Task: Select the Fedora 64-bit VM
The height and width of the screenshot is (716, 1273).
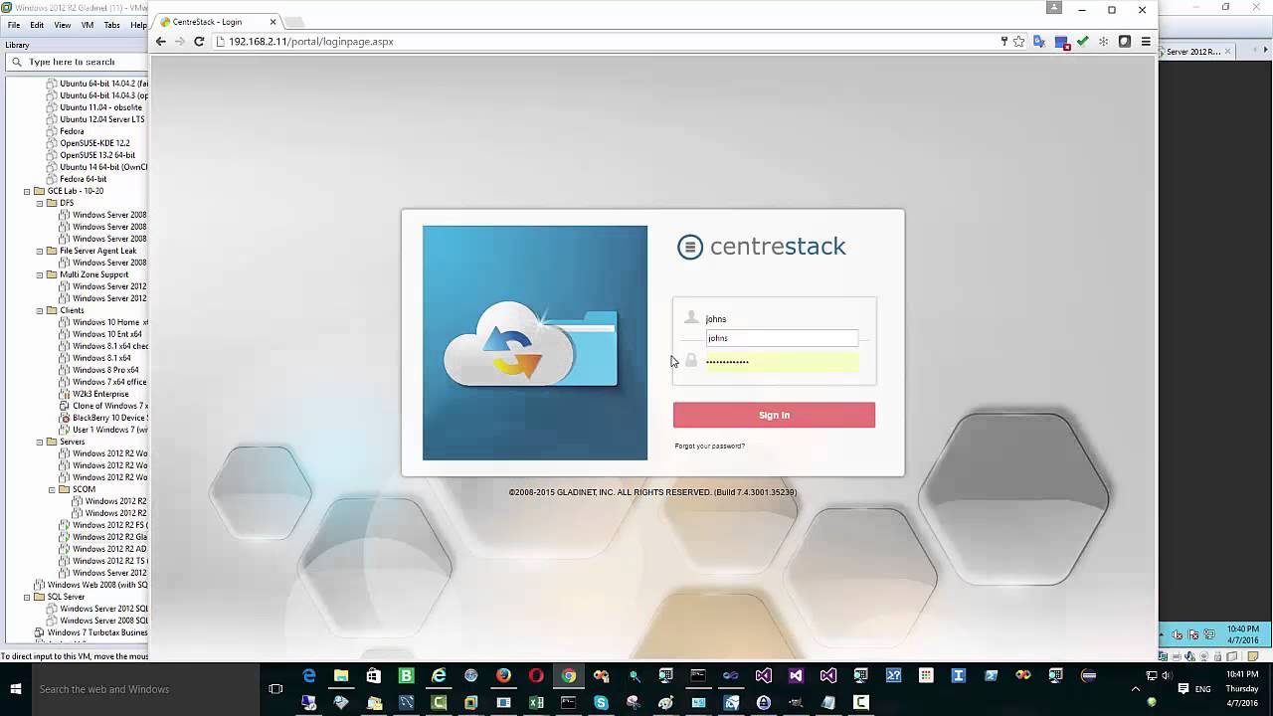Action: (84, 179)
